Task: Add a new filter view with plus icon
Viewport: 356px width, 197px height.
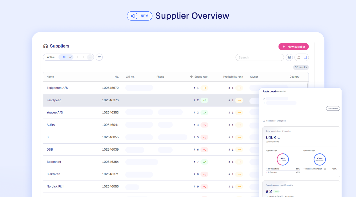Action: point(90,57)
